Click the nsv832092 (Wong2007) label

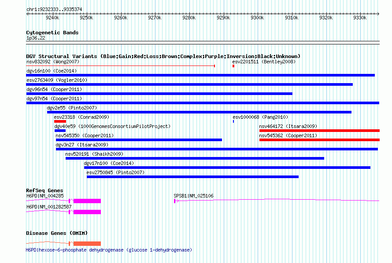(53, 62)
